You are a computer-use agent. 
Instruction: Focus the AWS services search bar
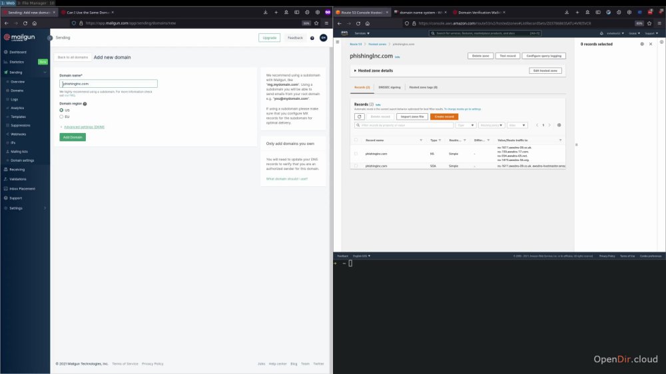485,33
